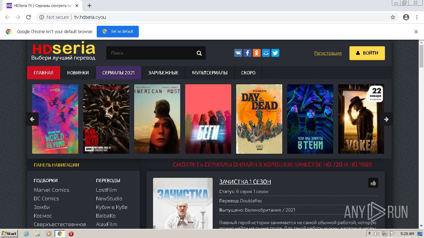Open the VK social icon

click(x=238, y=53)
